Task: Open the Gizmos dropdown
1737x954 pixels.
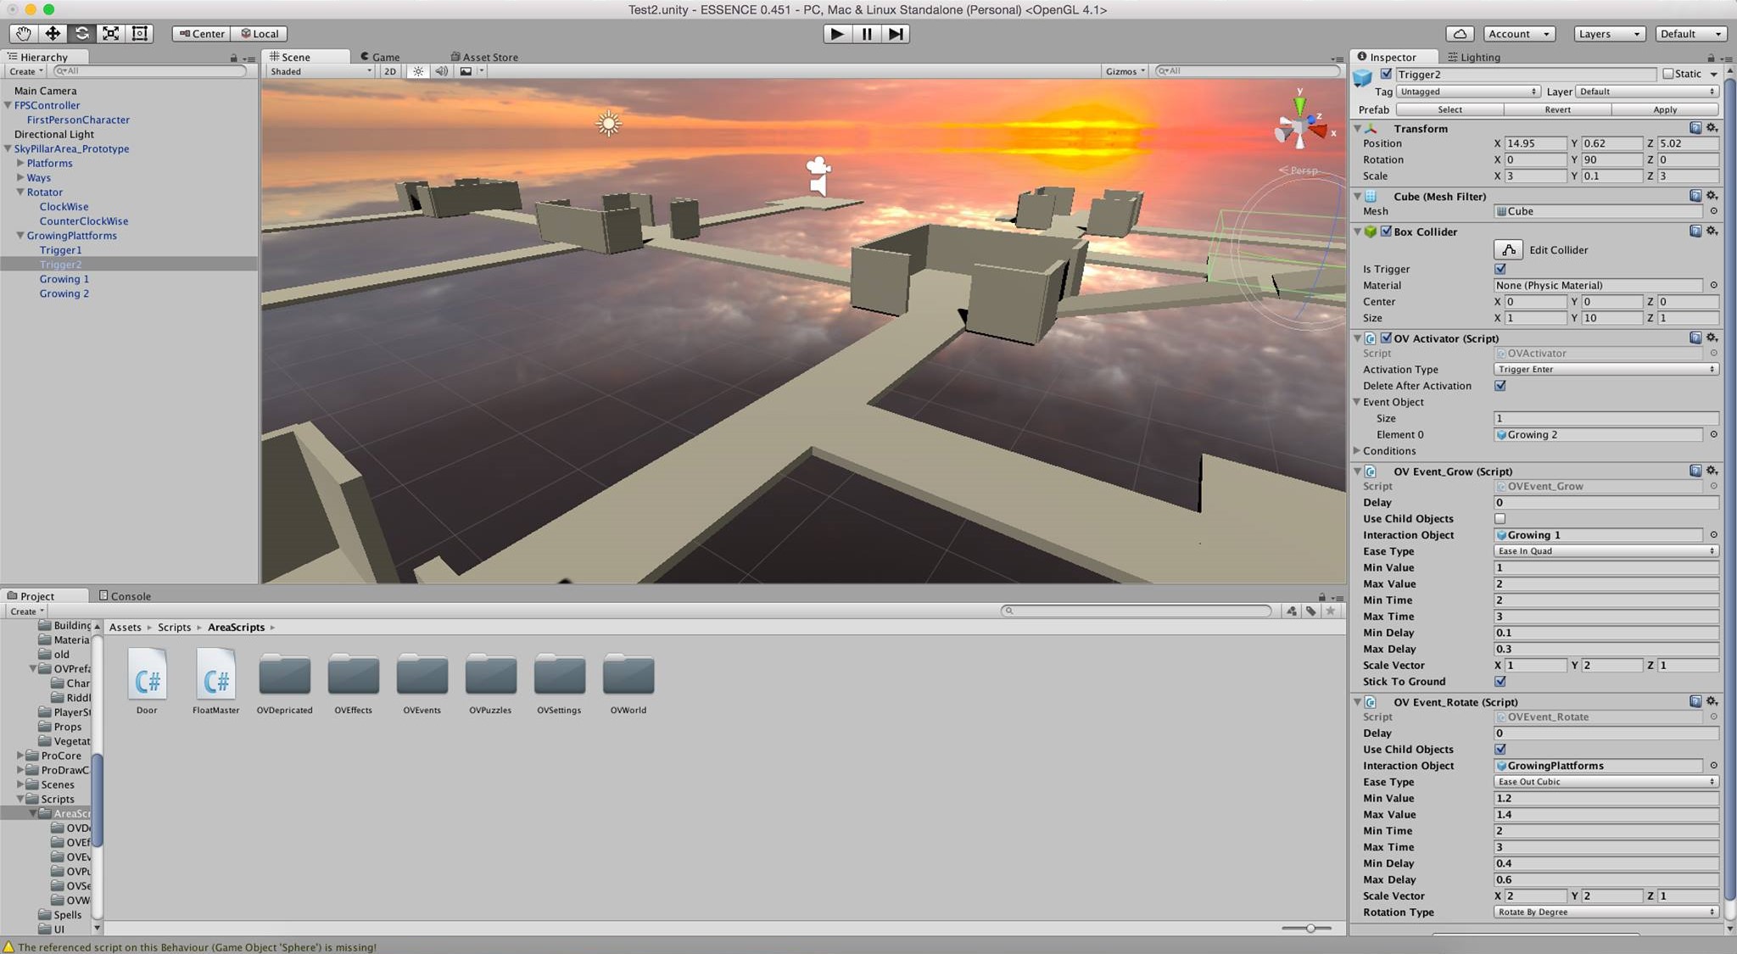Action: click(1125, 71)
